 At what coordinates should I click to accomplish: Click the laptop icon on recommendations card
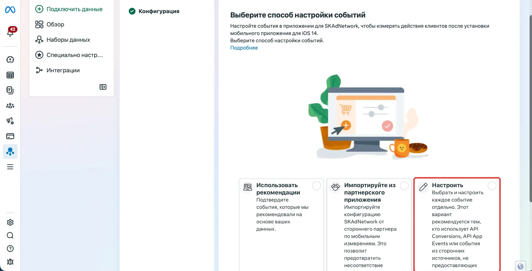coord(248,187)
